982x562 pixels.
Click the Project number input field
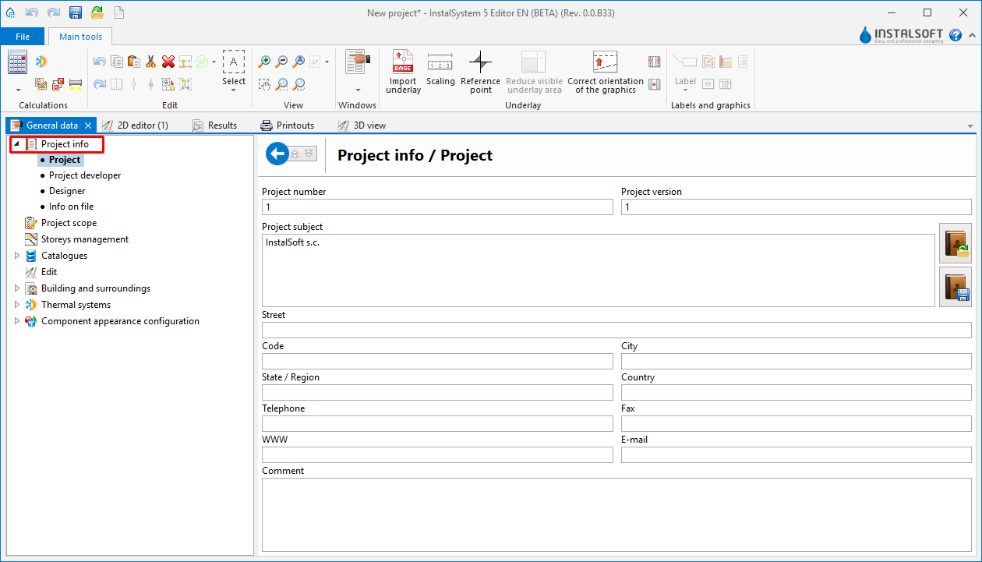(437, 207)
